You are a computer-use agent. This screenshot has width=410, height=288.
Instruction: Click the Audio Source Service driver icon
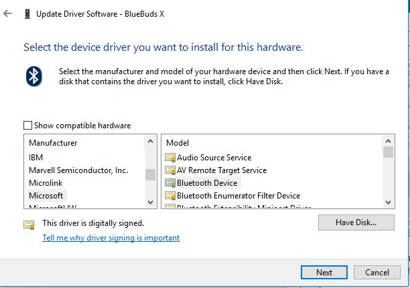(x=170, y=158)
